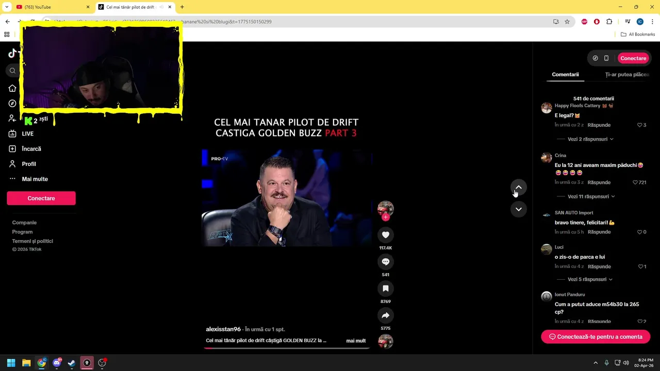Reply to Crina's comment
Viewport: 660px width, 371px height.
point(599,182)
